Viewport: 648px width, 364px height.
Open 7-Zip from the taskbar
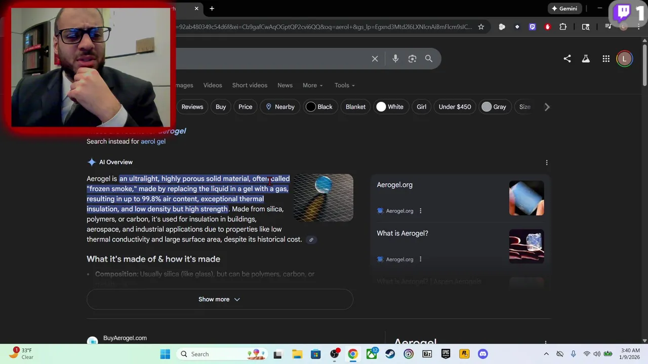tap(427, 354)
